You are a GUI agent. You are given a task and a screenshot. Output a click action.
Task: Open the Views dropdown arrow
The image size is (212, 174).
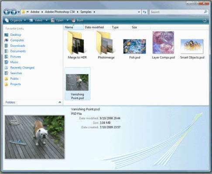pos(47,20)
